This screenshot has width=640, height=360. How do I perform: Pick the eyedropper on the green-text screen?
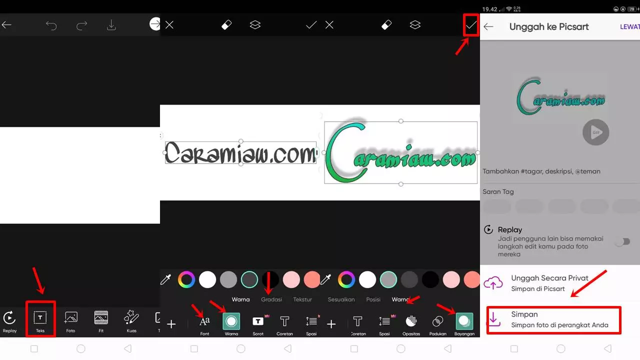[326, 279]
